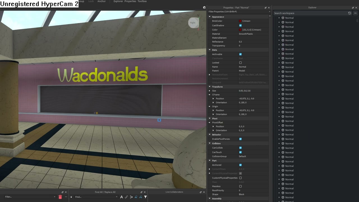This screenshot has height=202, width=359.
Task: Toggle the Archivable checkbox
Action: pos(240,54)
